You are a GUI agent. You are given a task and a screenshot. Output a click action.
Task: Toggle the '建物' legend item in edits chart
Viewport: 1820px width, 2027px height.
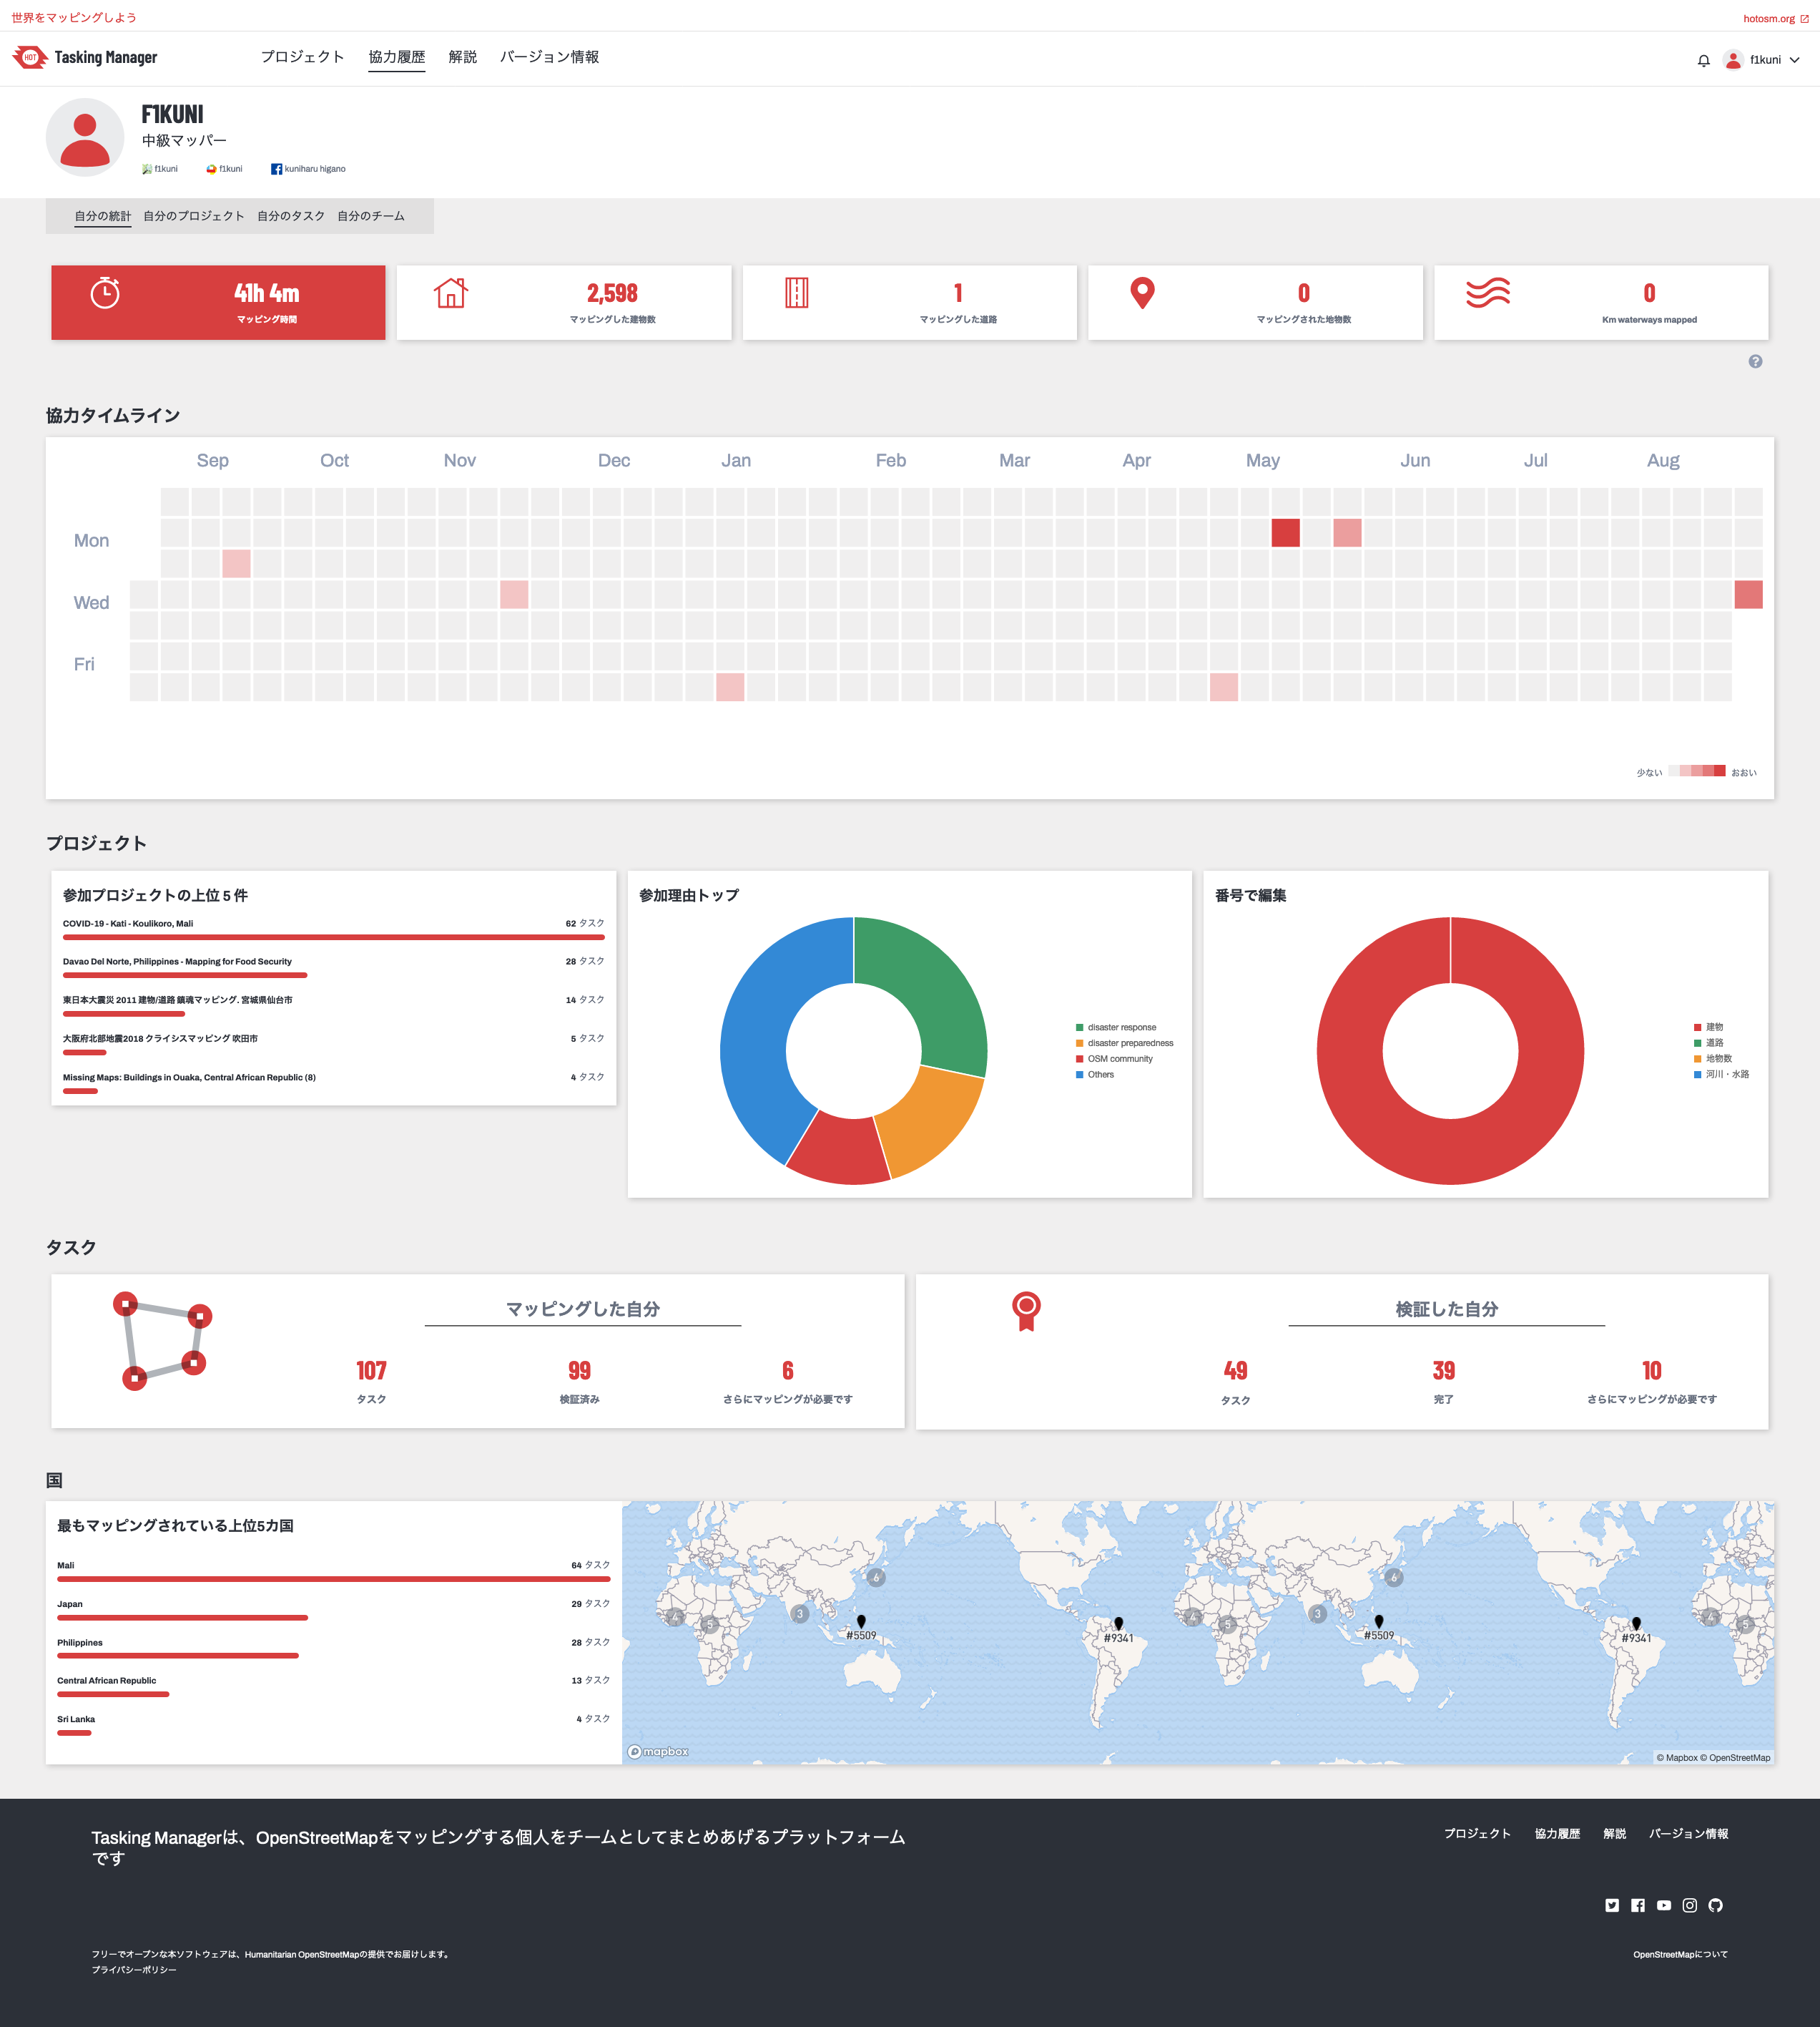coord(1713,1027)
